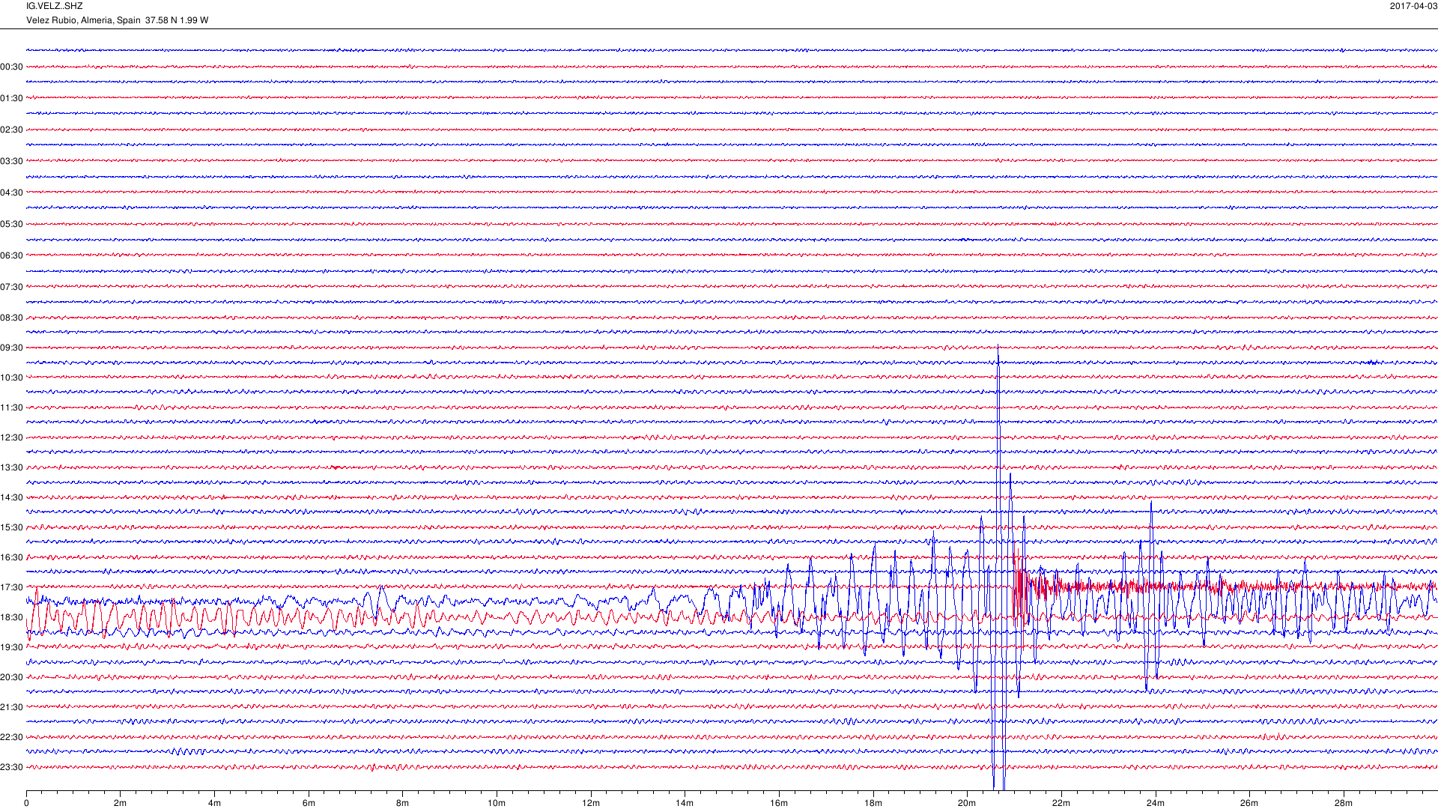The height and width of the screenshot is (809, 1438).
Task: Click the 09:30 time label
Action: 12,348
